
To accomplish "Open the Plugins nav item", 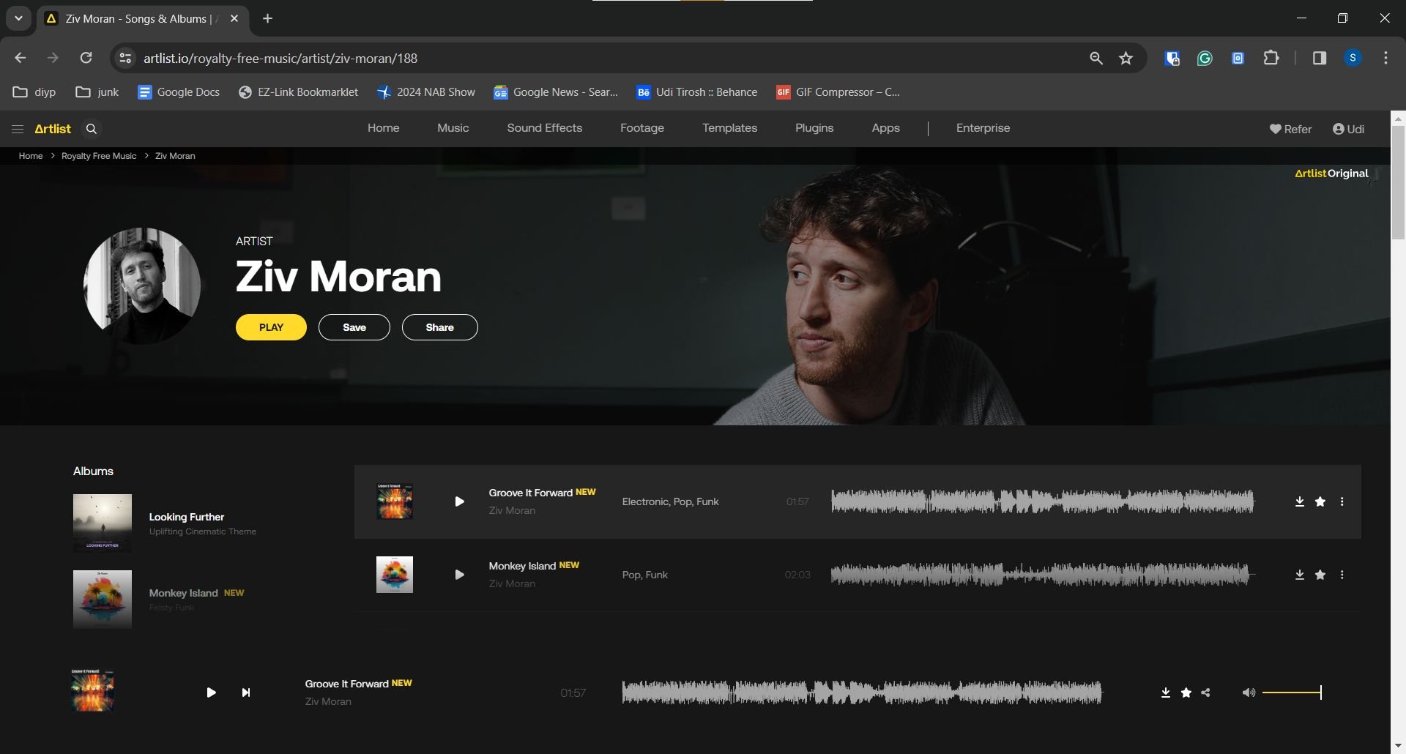I will click(814, 128).
